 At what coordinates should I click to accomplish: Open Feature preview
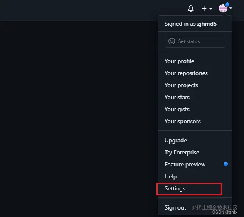185,164
